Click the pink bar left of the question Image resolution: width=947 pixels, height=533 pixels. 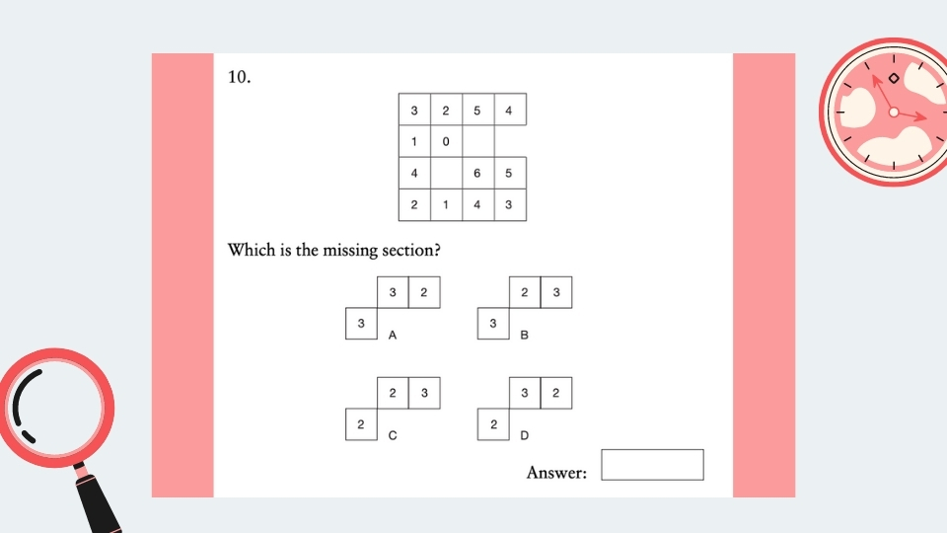click(182, 274)
